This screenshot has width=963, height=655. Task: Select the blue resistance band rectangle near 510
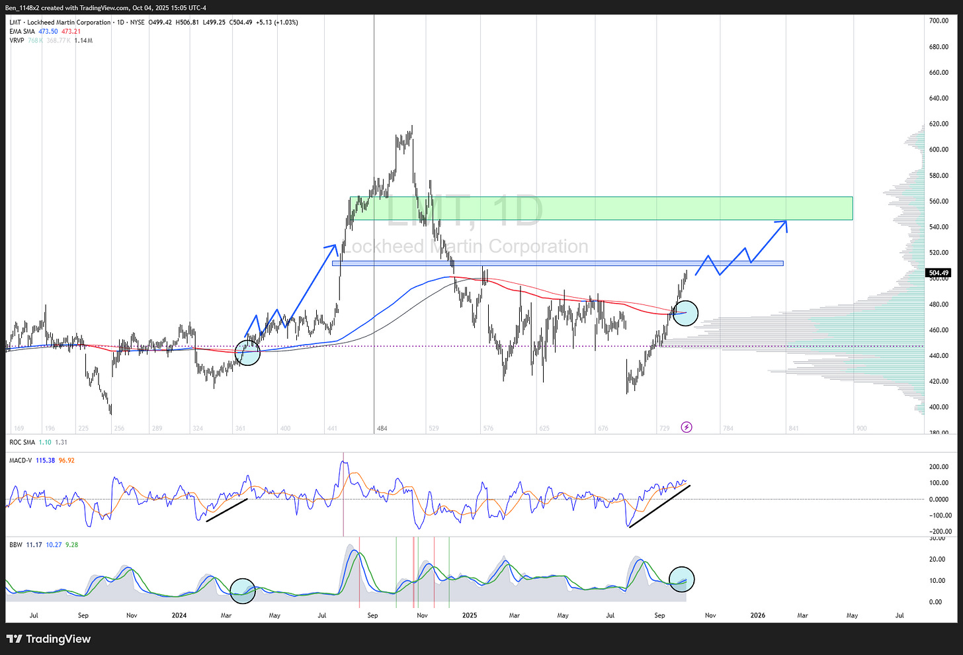(x=558, y=263)
